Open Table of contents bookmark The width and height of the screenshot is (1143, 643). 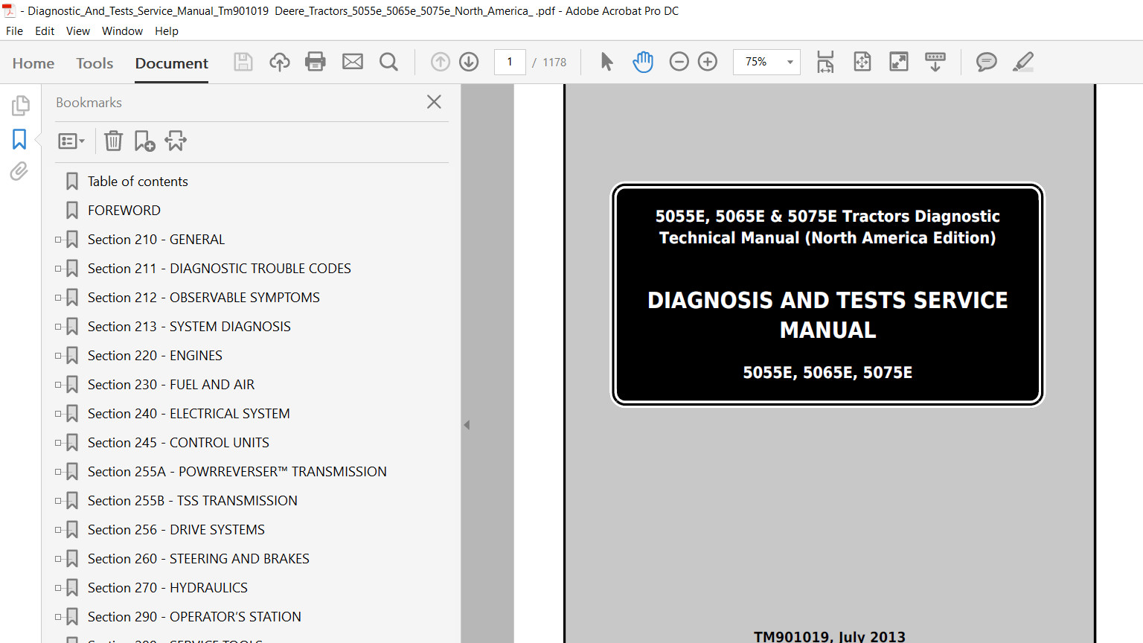[x=138, y=182]
